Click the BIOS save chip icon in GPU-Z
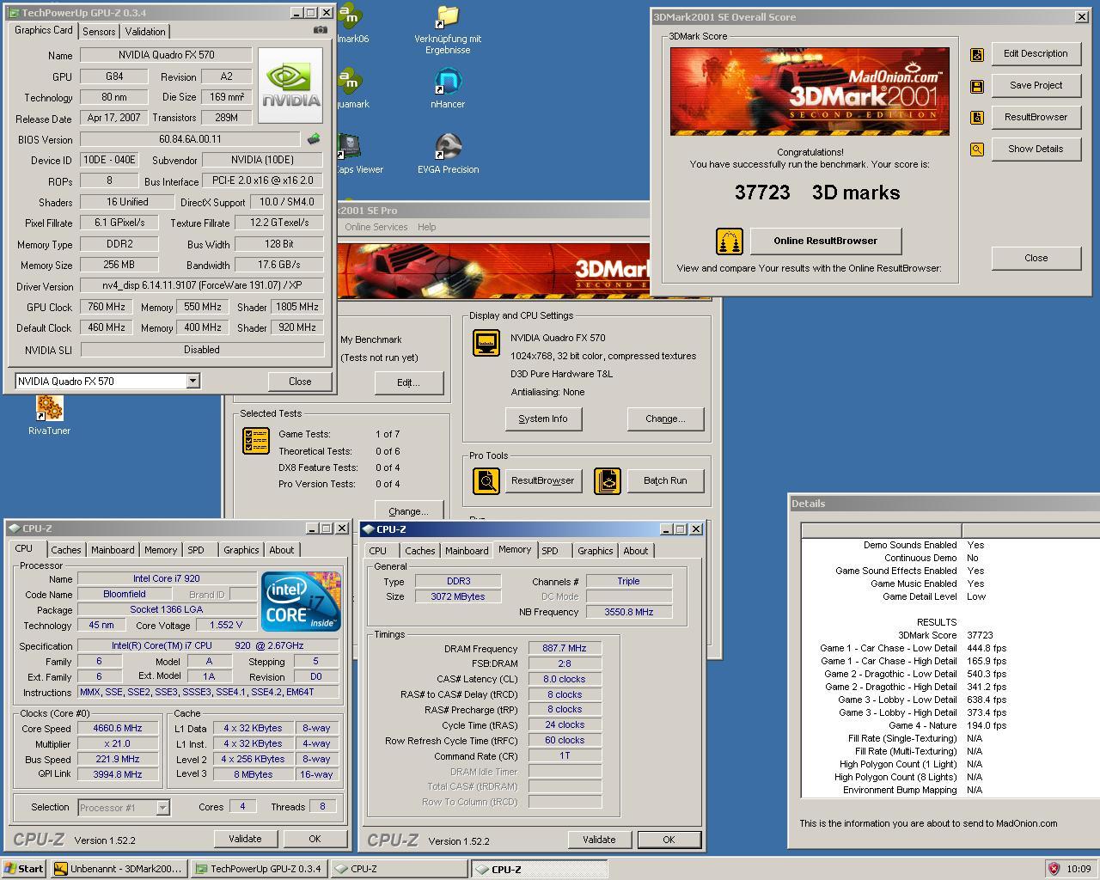The image size is (1100, 880). 314,138
